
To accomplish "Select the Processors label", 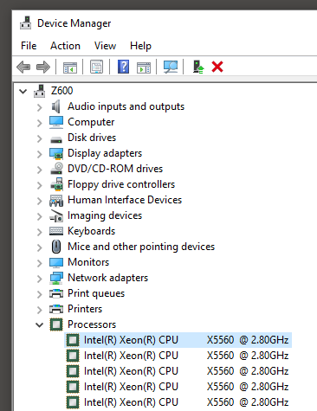I will [92, 324].
